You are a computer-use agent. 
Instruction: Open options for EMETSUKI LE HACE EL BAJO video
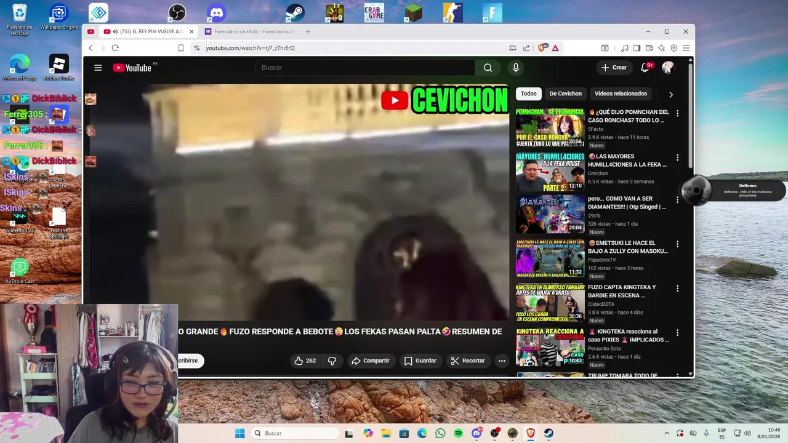(x=677, y=244)
